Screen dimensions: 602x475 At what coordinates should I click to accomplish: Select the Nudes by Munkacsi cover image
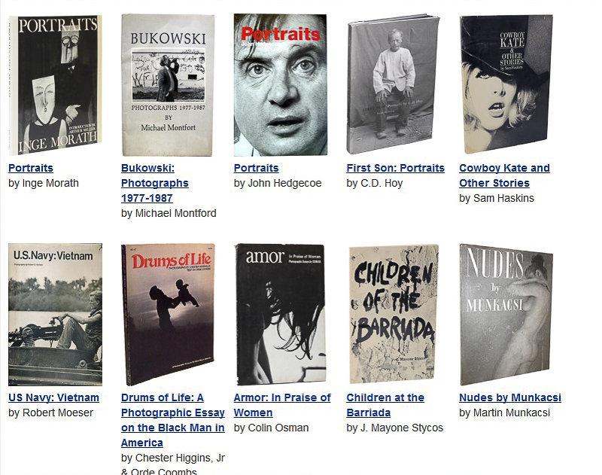[x=506, y=315]
